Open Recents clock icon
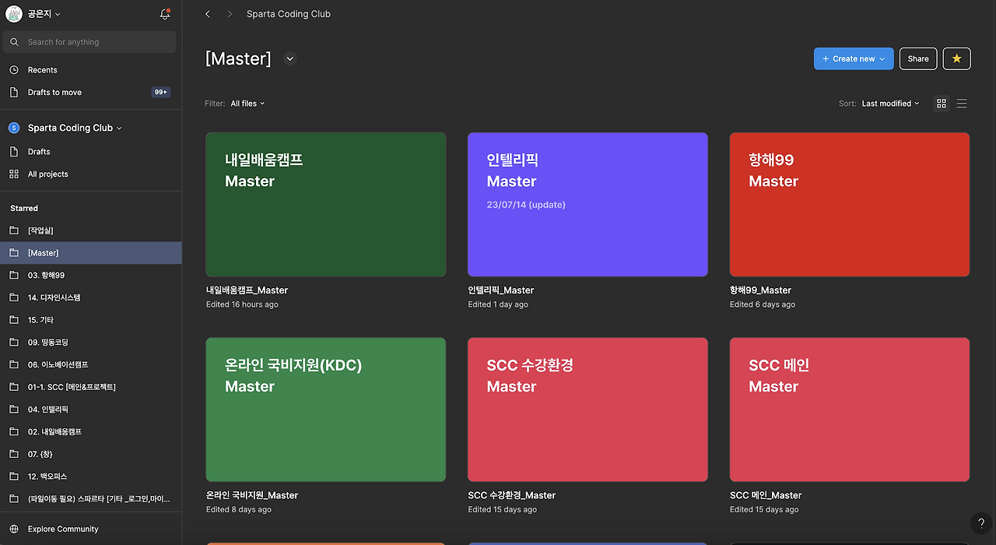This screenshot has width=996, height=545. coord(14,70)
